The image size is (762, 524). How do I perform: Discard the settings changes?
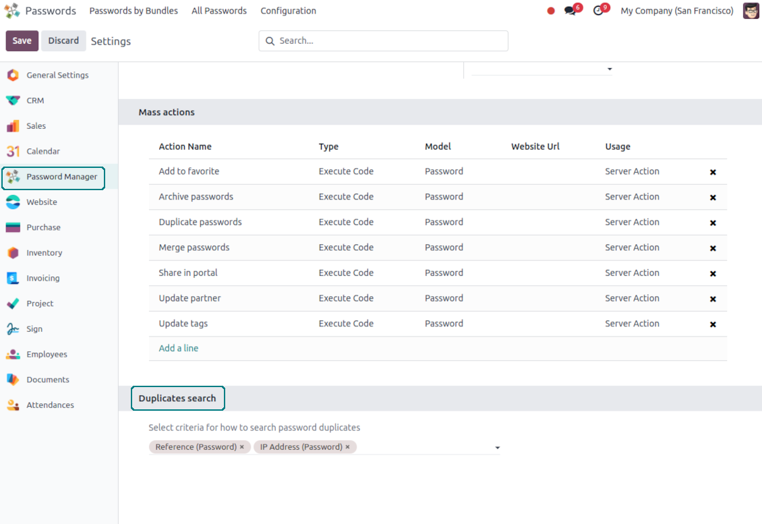point(63,41)
